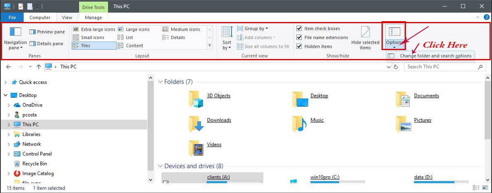The height and width of the screenshot is (193, 492).
Task: Toggle the Preview pane
Action: [47, 32]
